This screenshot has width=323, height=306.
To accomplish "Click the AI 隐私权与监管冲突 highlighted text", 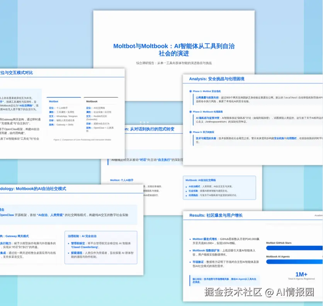I will 207,118.
